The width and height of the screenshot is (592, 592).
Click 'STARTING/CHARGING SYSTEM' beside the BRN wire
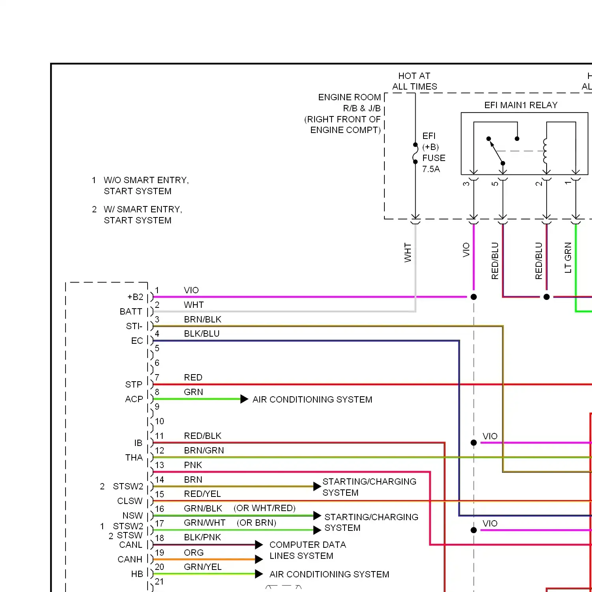pos(369,487)
